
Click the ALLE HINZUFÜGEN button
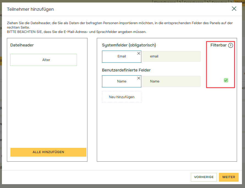point(48,152)
